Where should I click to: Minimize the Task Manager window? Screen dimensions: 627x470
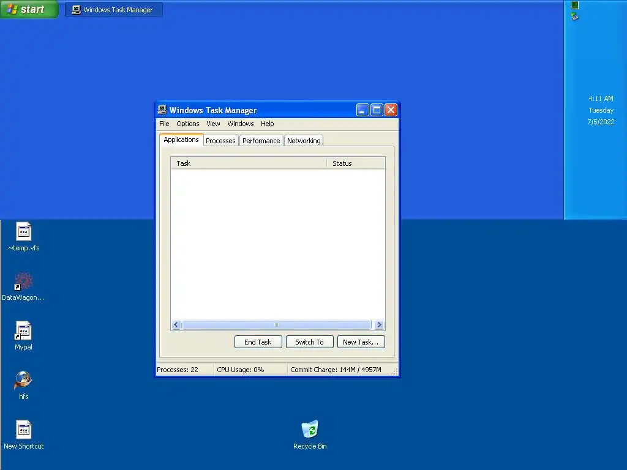[362, 110]
